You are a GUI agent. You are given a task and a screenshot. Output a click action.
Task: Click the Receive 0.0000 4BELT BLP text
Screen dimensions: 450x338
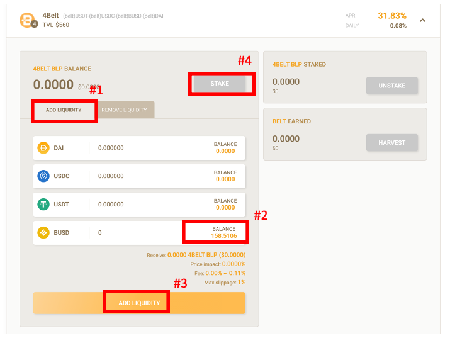[x=196, y=255]
